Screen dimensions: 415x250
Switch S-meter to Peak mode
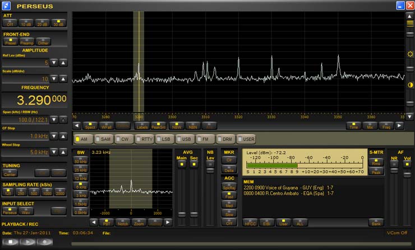[x=376, y=171]
